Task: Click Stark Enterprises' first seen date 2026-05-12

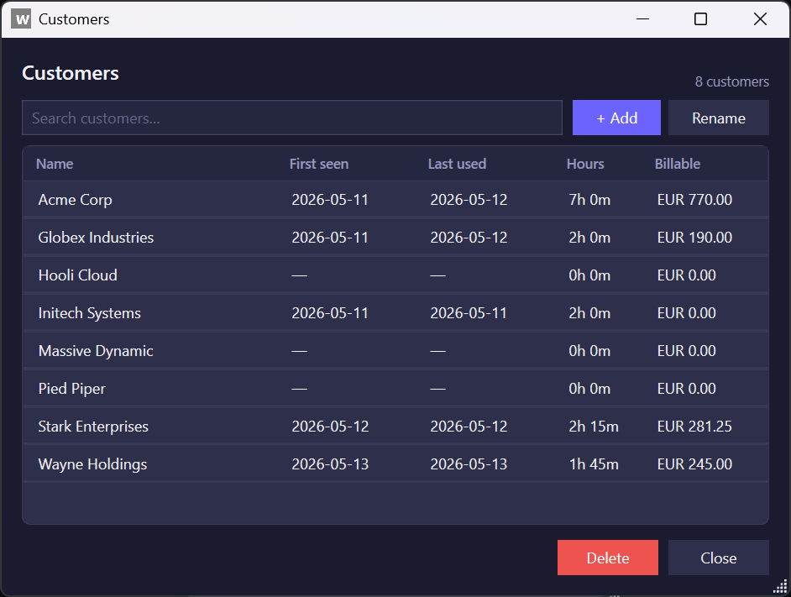Action: click(x=330, y=427)
